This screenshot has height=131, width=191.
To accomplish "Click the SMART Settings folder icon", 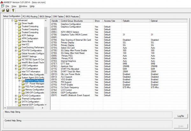I will (x=19, y=57).
